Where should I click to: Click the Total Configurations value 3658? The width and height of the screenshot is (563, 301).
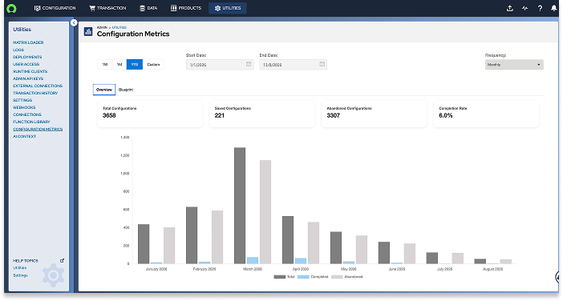coord(109,115)
